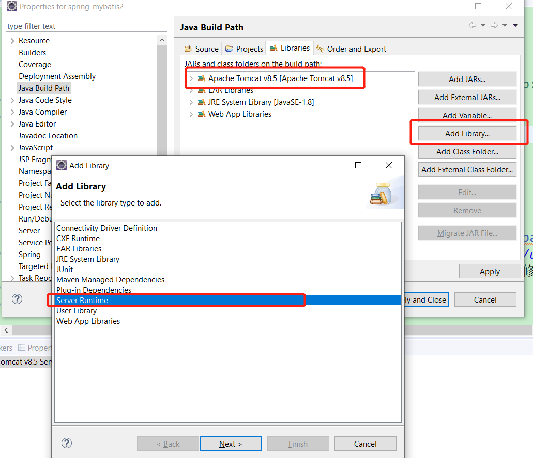Click the back navigation arrow icon
The width and height of the screenshot is (533, 458).
coord(472,25)
